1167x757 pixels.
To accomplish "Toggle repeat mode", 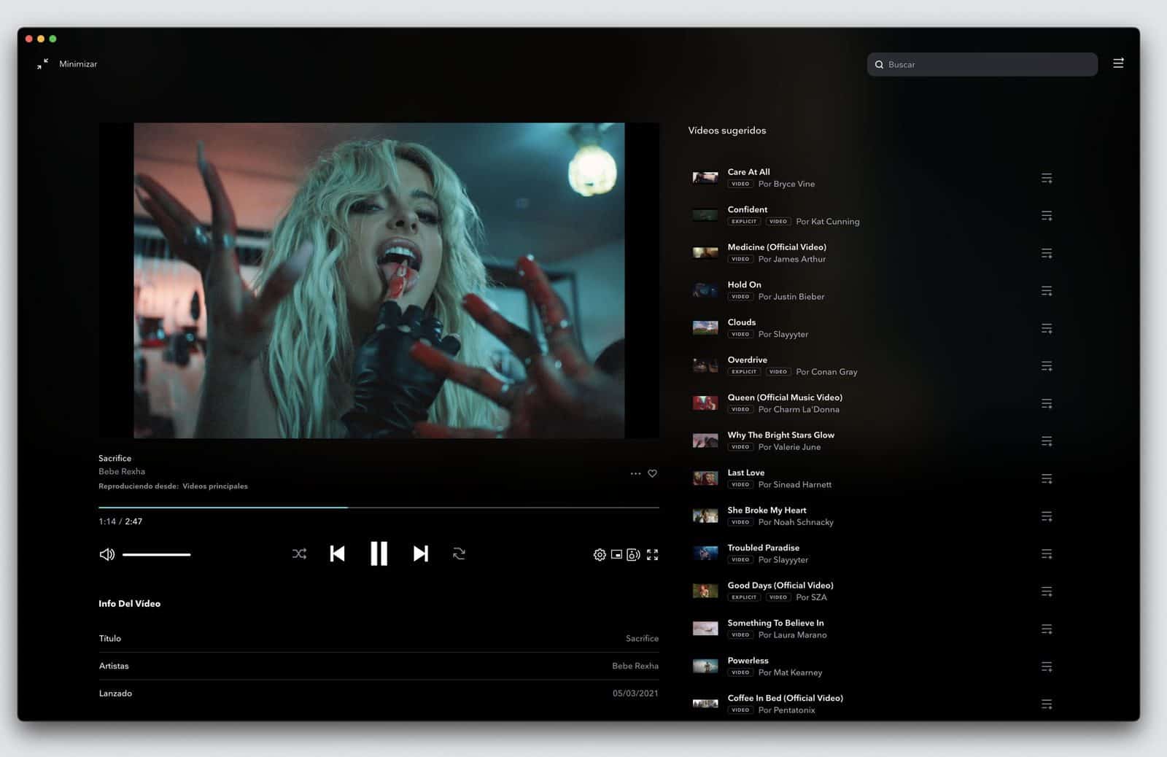I will click(x=459, y=554).
